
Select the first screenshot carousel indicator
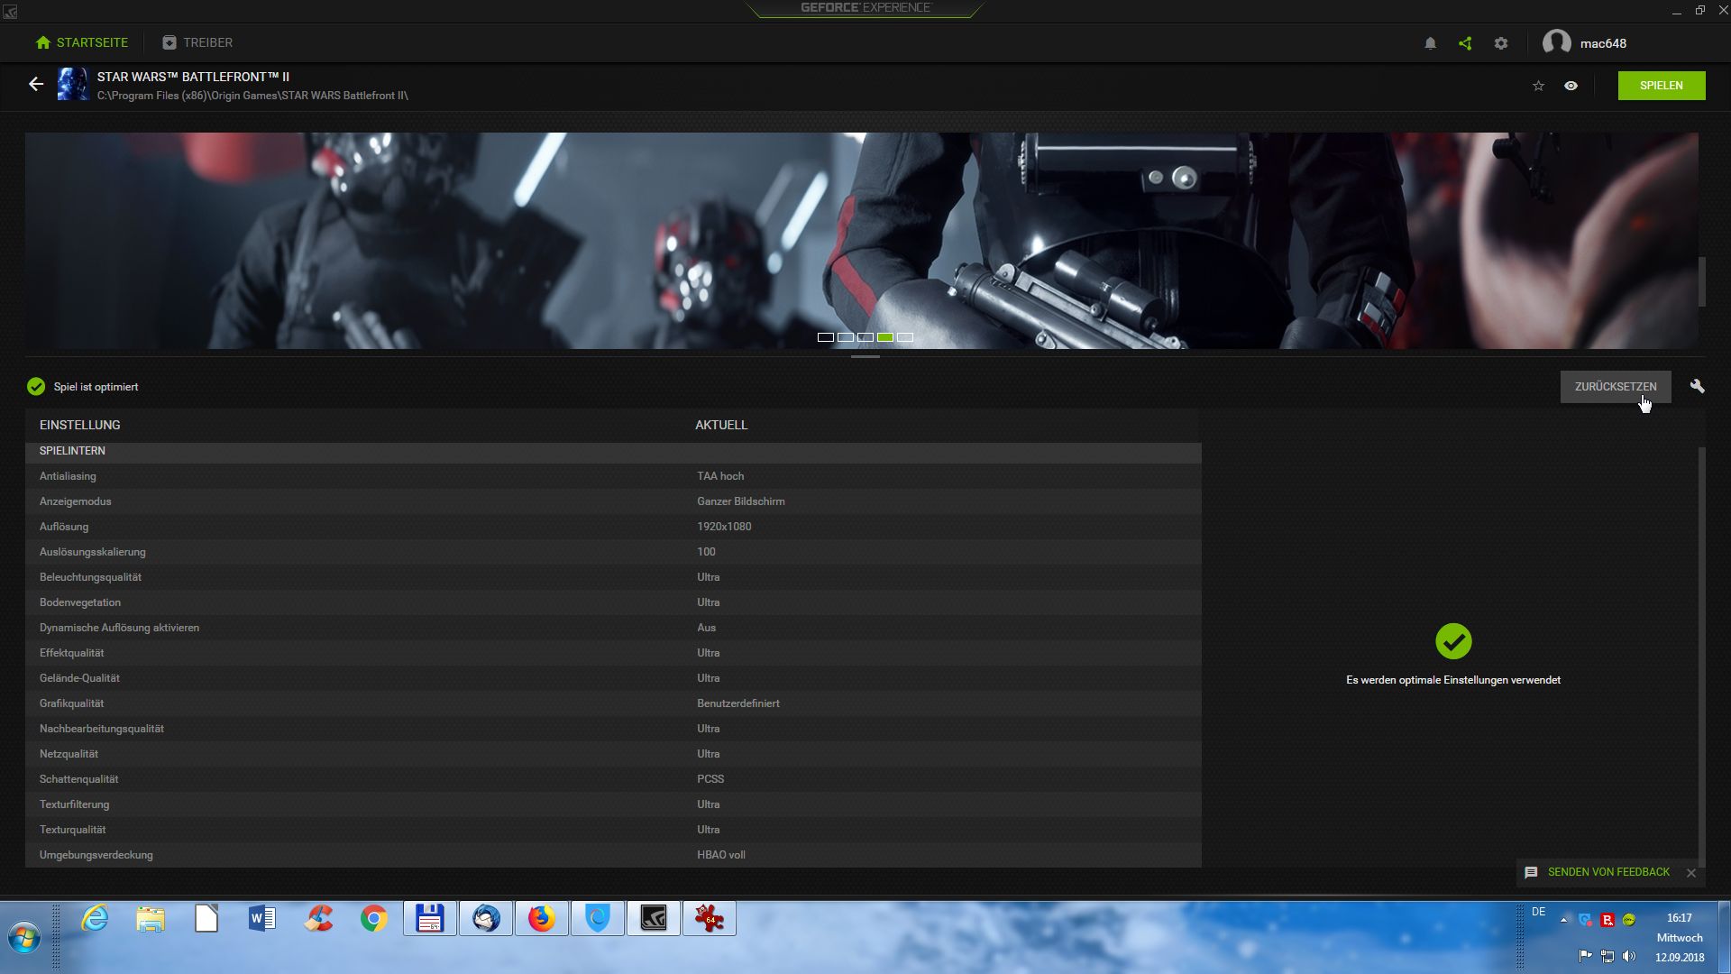point(825,337)
